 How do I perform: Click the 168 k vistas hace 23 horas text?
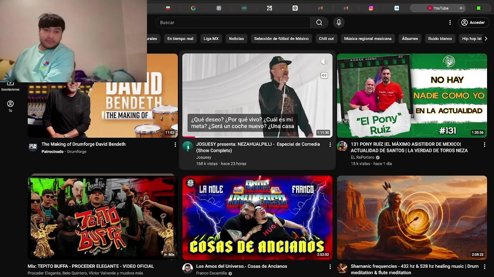pyautogui.click(x=221, y=164)
